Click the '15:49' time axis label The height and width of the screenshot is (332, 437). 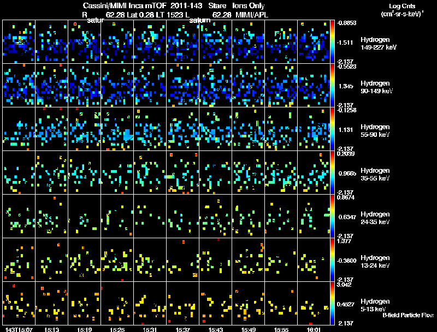[249, 329]
